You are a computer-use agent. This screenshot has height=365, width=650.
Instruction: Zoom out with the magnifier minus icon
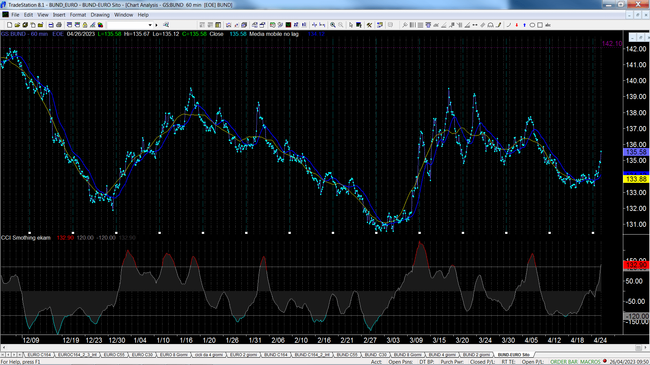tap(341, 25)
